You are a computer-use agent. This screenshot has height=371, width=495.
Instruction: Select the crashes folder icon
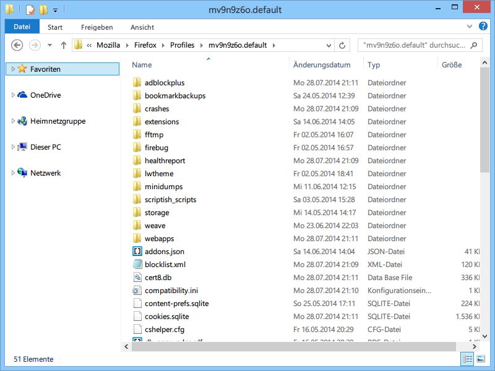click(137, 109)
